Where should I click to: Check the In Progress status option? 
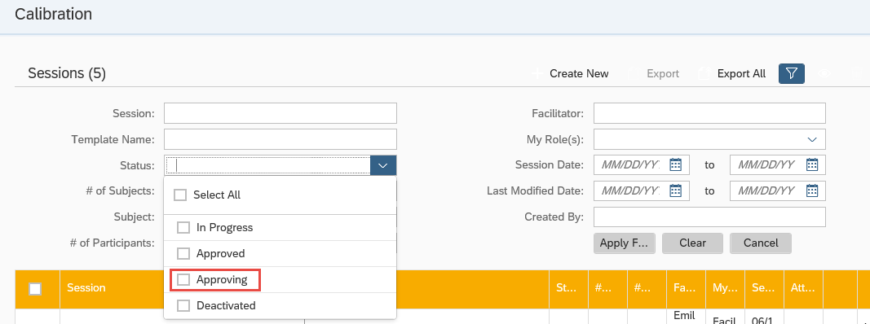183,228
